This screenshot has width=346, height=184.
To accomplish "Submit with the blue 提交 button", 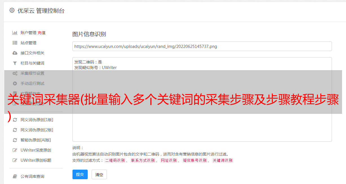I will 80,174.
